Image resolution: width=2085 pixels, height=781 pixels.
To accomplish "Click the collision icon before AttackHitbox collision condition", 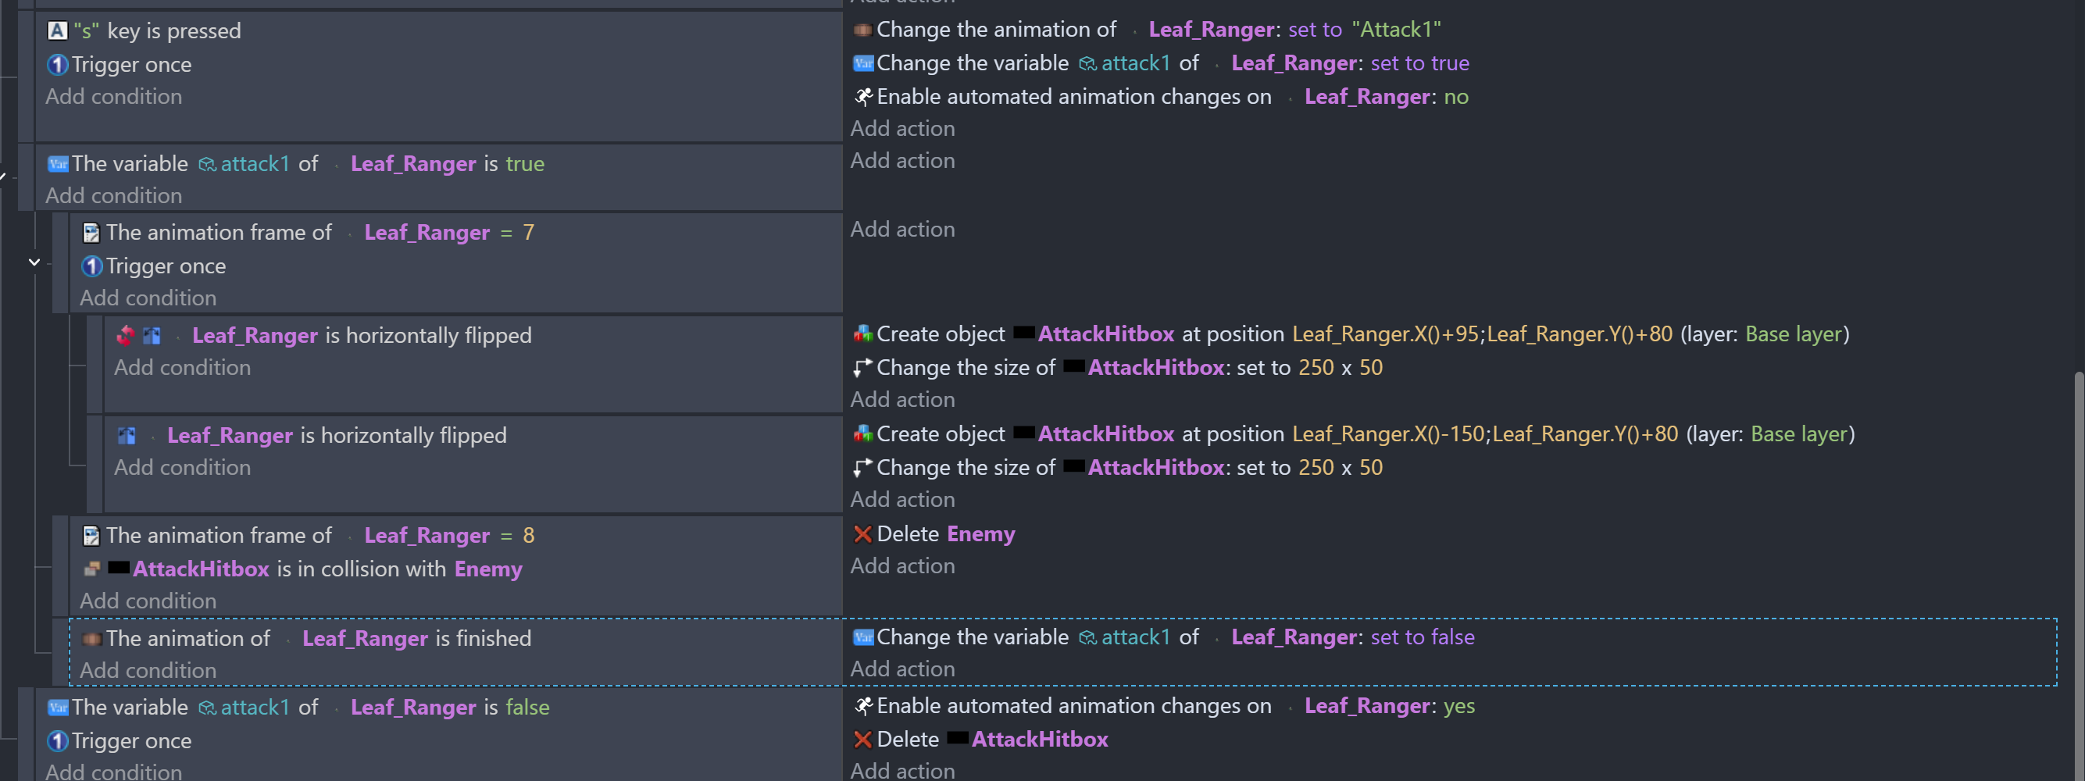I will click(91, 570).
